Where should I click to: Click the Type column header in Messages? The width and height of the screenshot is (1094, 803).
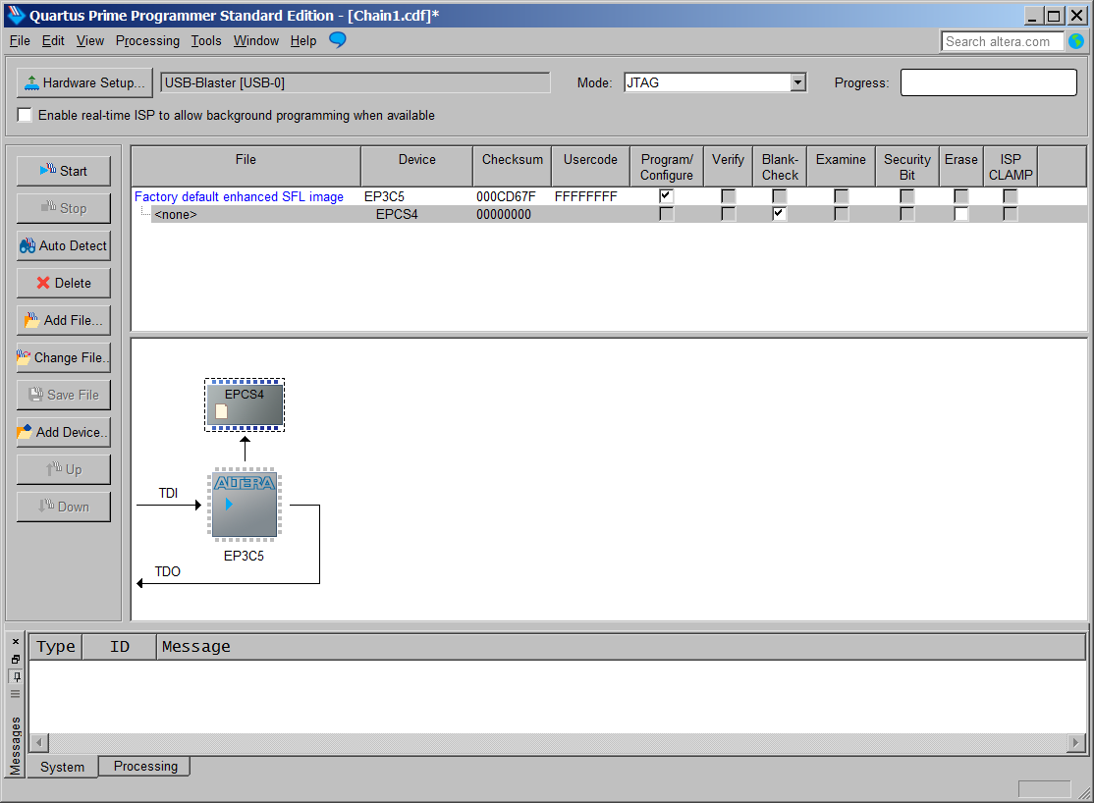point(56,647)
